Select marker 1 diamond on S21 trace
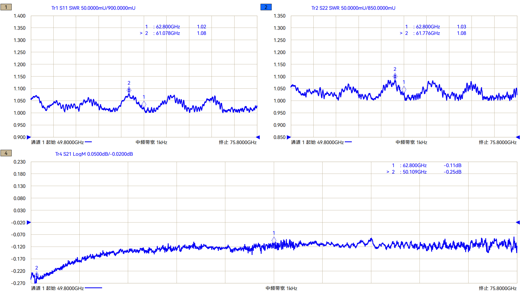520x292 pixels. [274, 240]
